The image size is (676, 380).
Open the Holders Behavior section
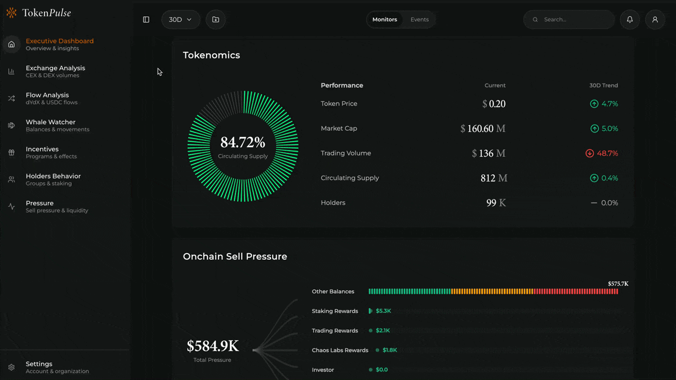click(x=54, y=179)
